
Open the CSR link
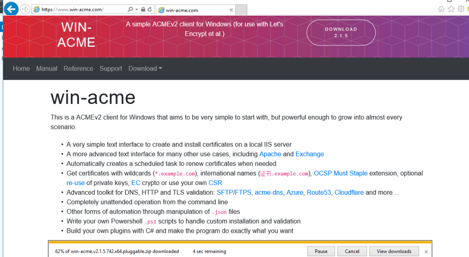pos(215,183)
